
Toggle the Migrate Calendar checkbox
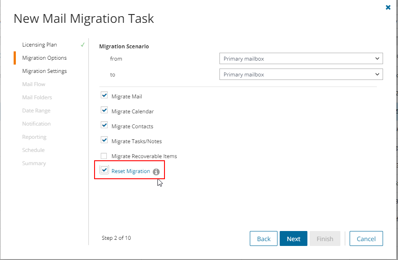pos(104,110)
